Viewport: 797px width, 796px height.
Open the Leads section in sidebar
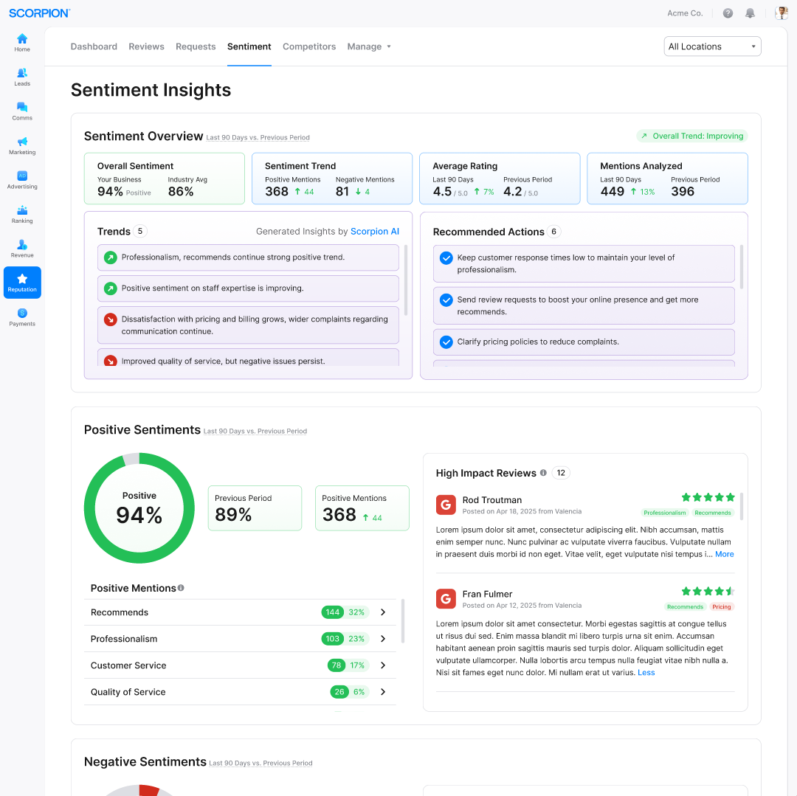(x=22, y=77)
